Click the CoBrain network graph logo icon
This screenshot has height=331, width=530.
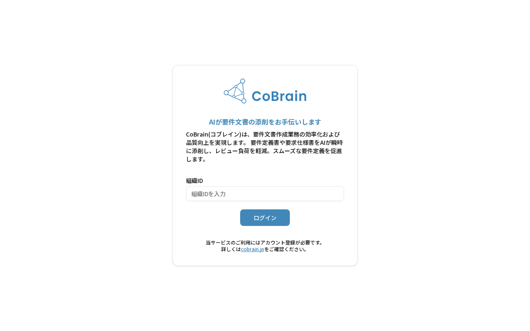pyautogui.click(x=235, y=91)
